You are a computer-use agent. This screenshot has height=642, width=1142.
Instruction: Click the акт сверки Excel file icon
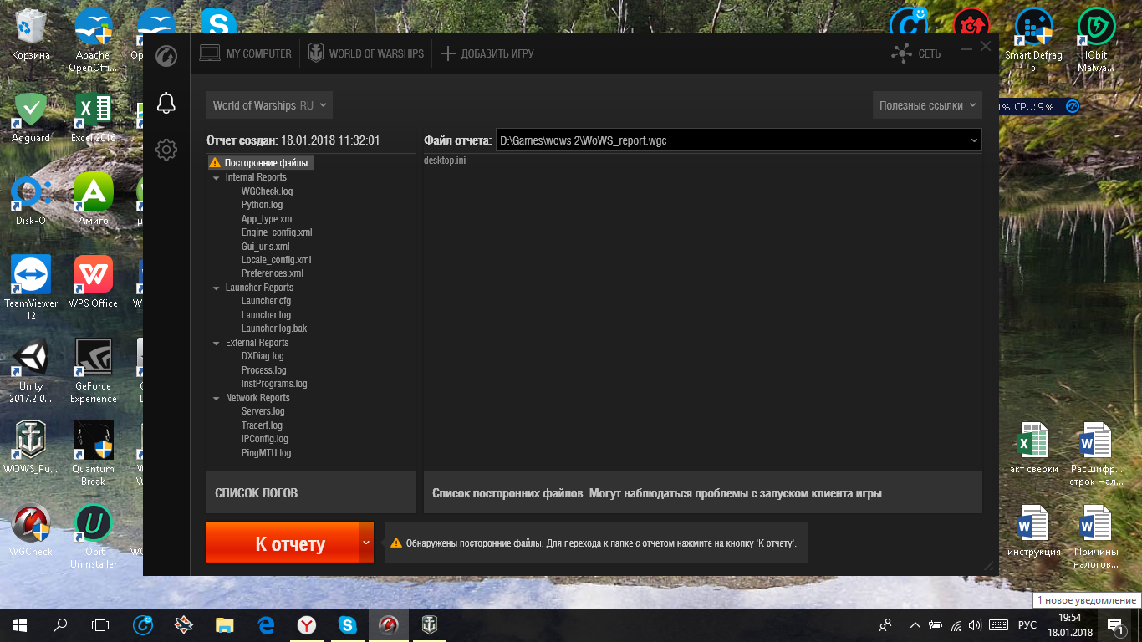click(x=1034, y=449)
